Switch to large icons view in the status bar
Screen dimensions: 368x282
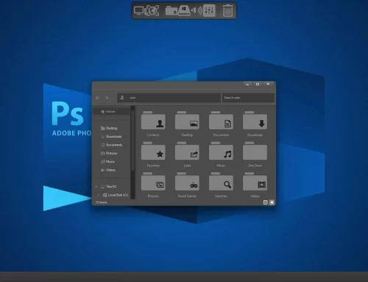(272, 202)
